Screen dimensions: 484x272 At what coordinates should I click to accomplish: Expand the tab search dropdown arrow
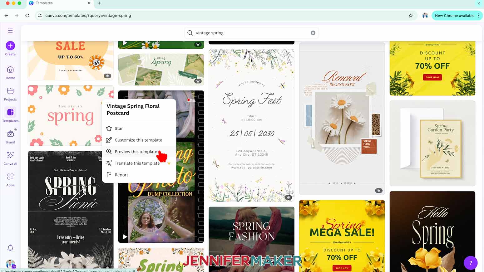[x=479, y=3]
